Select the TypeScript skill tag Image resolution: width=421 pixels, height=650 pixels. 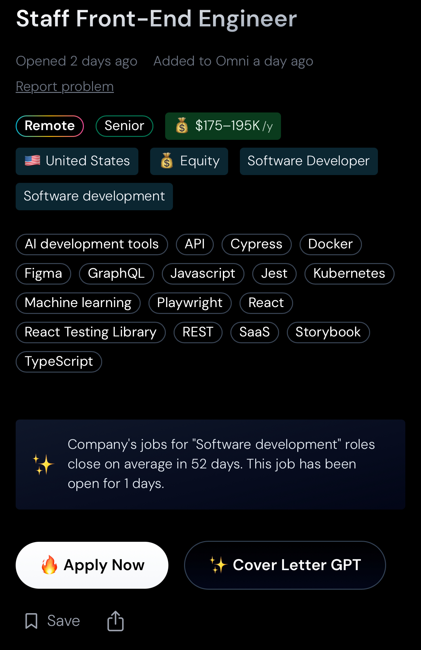(59, 362)
